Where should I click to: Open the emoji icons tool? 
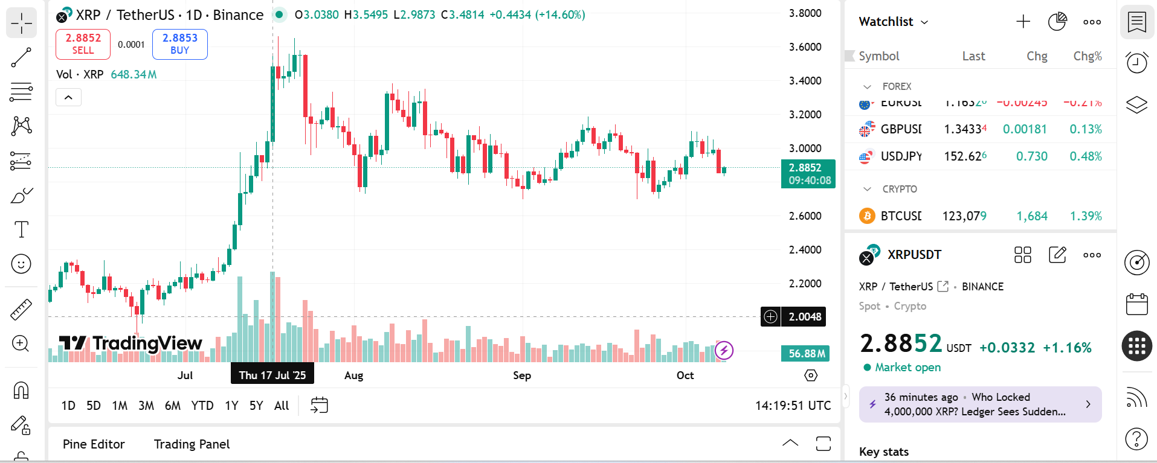tap(21, 264)
